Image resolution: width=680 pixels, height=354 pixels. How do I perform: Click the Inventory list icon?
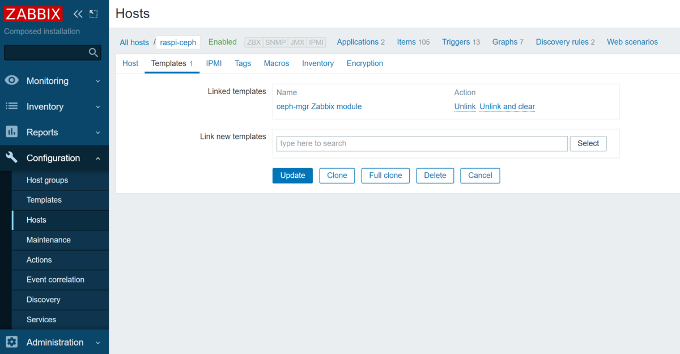click(x=11, y=106)
